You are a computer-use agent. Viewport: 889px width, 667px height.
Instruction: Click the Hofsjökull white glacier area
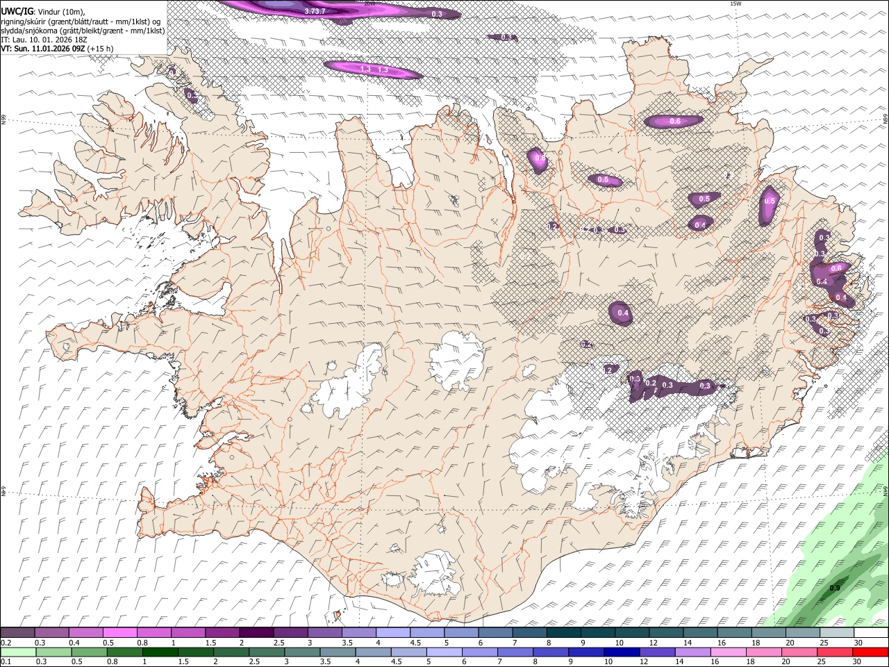(x=456, y=359)
